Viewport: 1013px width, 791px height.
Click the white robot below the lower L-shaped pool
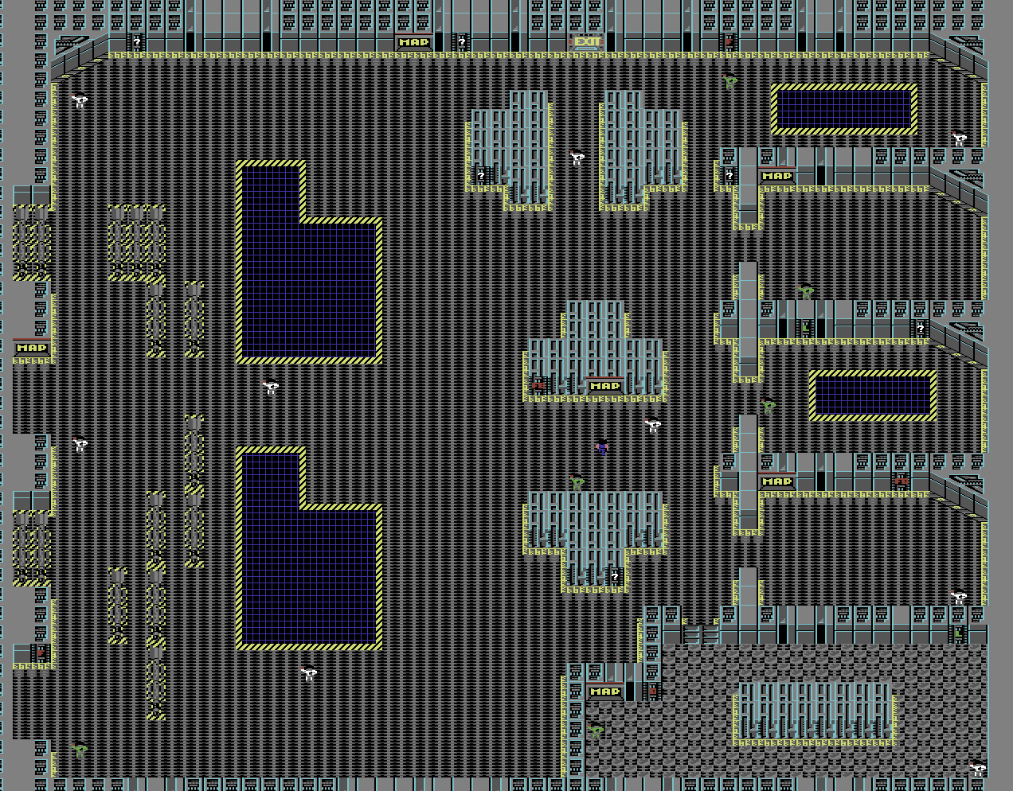pyautogui.click(x=309, y=673)
